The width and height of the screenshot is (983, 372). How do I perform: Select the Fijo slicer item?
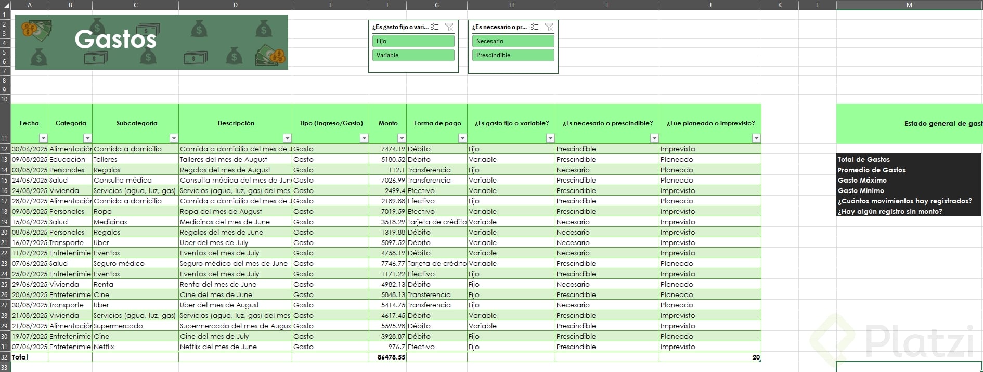click(413, 41)
